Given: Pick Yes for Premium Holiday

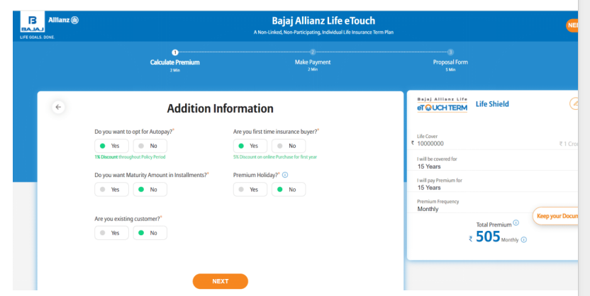Looking at the screenshot, I should [250, 189].
